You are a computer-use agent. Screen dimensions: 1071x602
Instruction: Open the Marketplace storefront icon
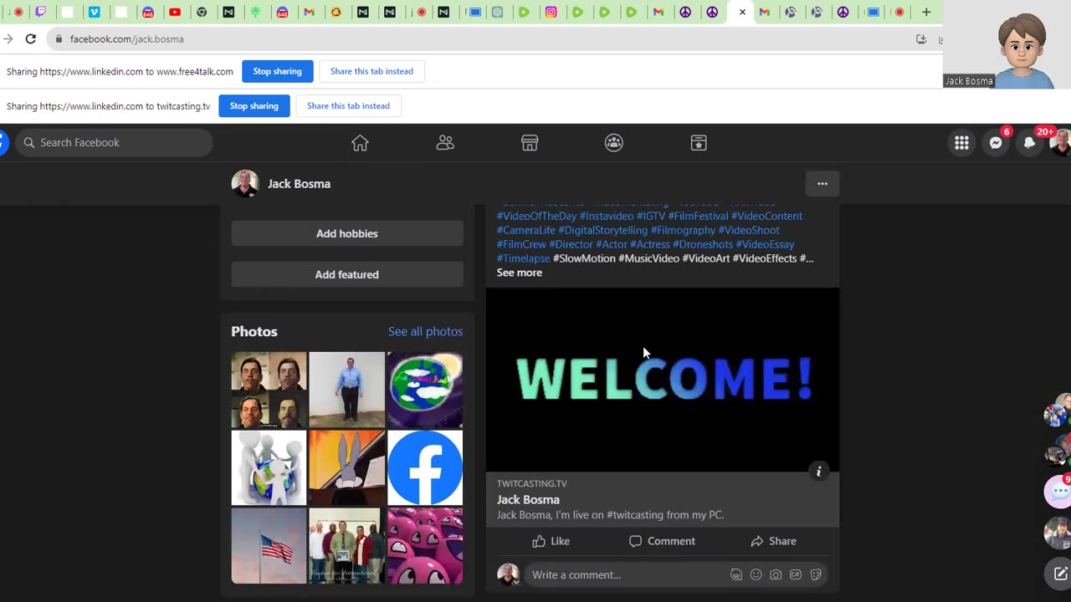click(530, 143)
